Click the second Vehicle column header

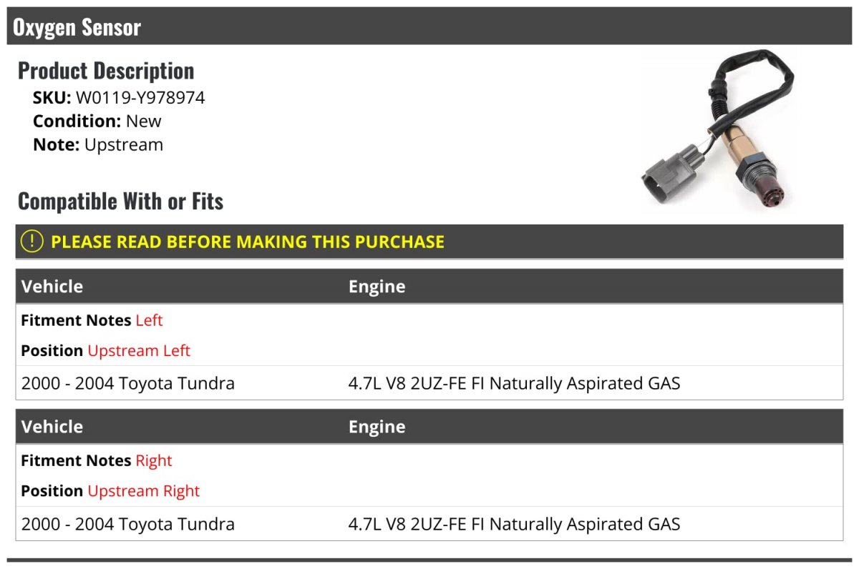(x=52, y=427)
